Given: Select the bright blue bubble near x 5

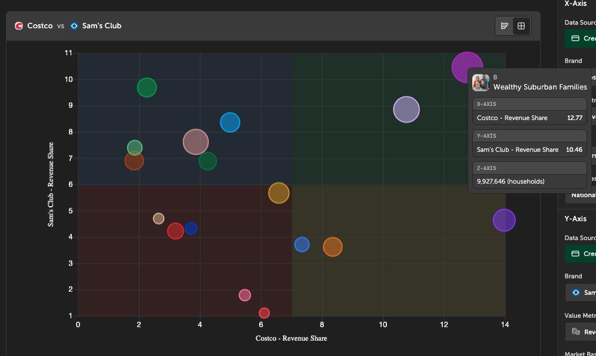Looking at the screenshot, I should (230, 122).
